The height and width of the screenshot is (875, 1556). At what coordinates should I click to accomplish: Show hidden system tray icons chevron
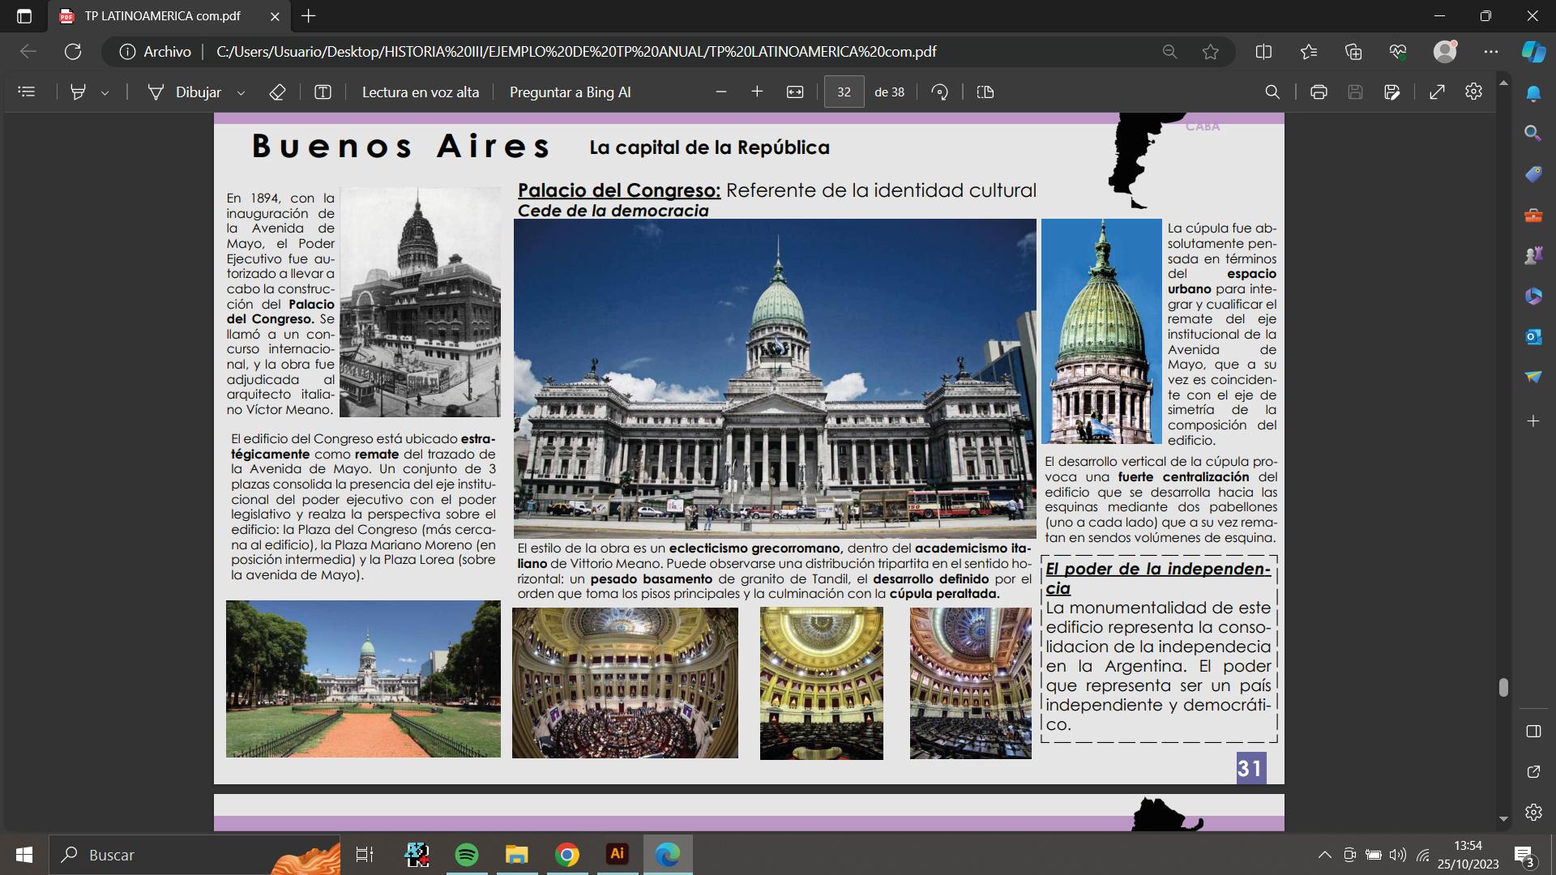[x=1324, y=855]
